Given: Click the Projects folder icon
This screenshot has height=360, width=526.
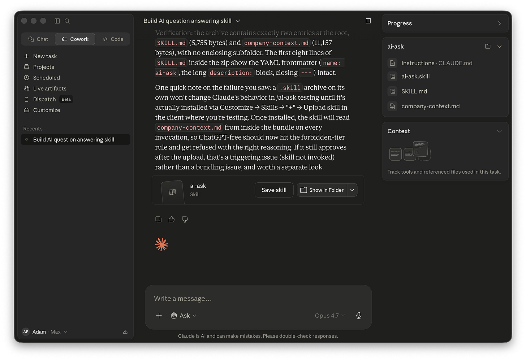Looking at the screenshot, I should pos(26,67).
